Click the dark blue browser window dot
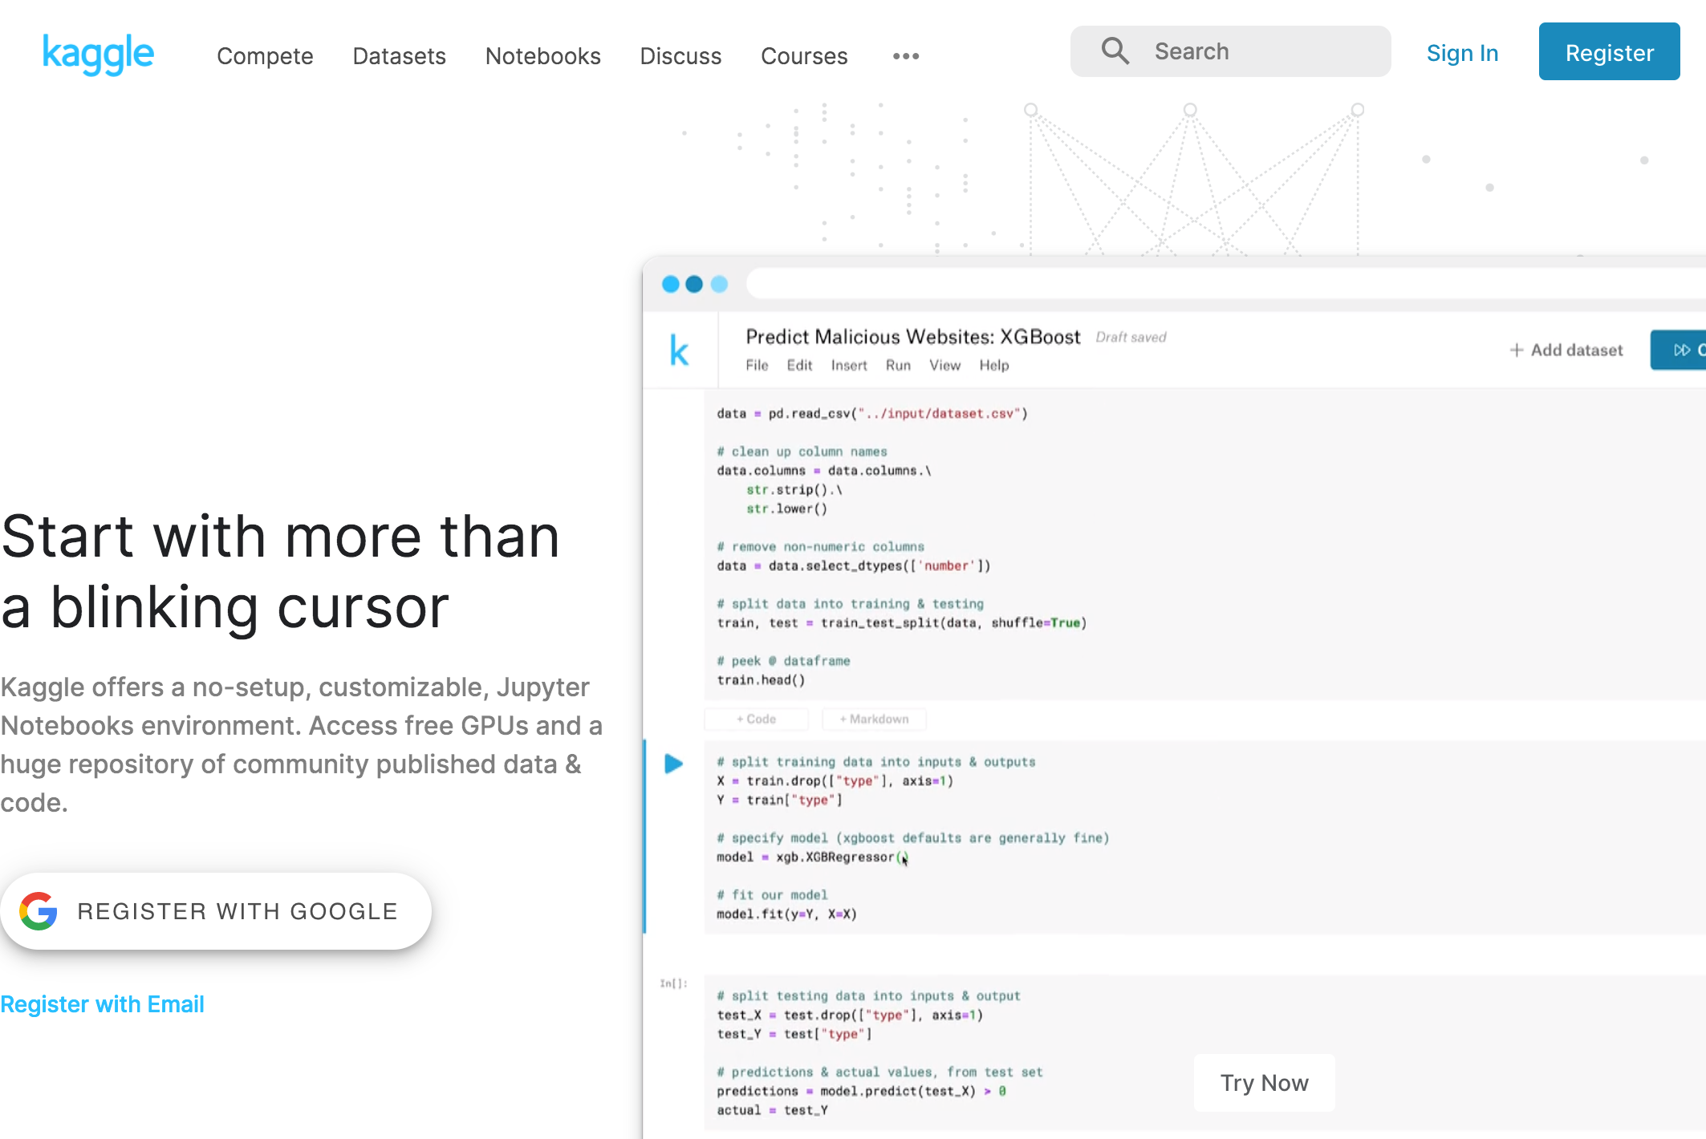 coord(693,284)
